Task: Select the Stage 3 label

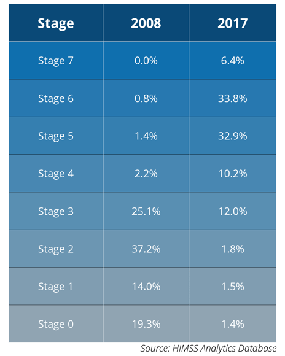Action: click(56, 211)
